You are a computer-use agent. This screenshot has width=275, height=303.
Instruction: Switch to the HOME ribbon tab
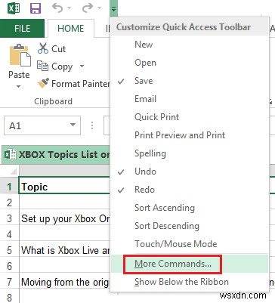[x=71, y=29]
